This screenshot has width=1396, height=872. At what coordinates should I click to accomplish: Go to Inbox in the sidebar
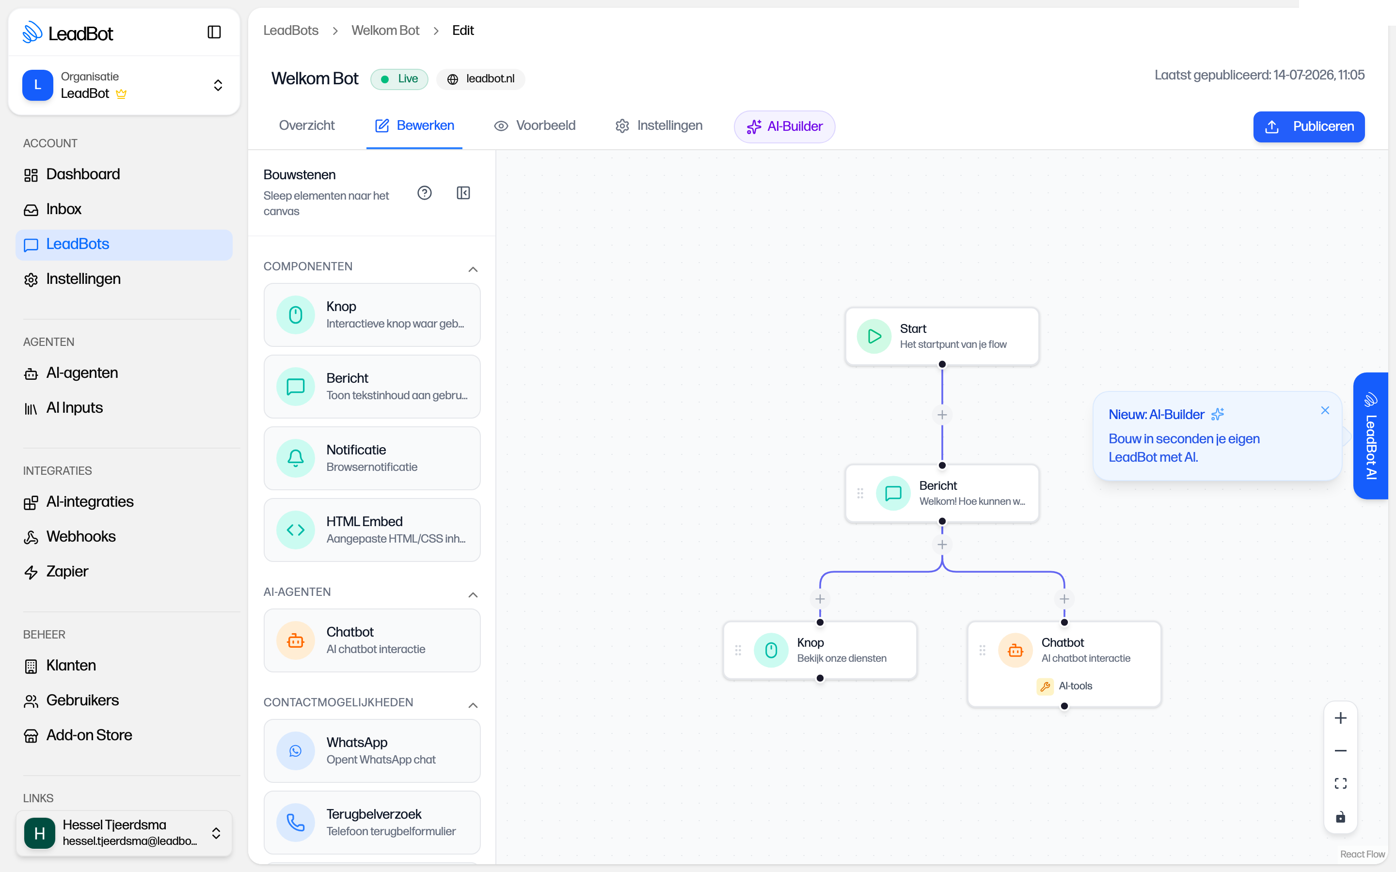tap(124, 209)
